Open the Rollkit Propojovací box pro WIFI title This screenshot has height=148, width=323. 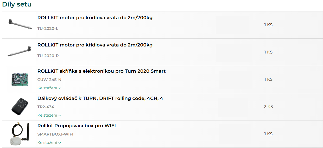(77, 126)
